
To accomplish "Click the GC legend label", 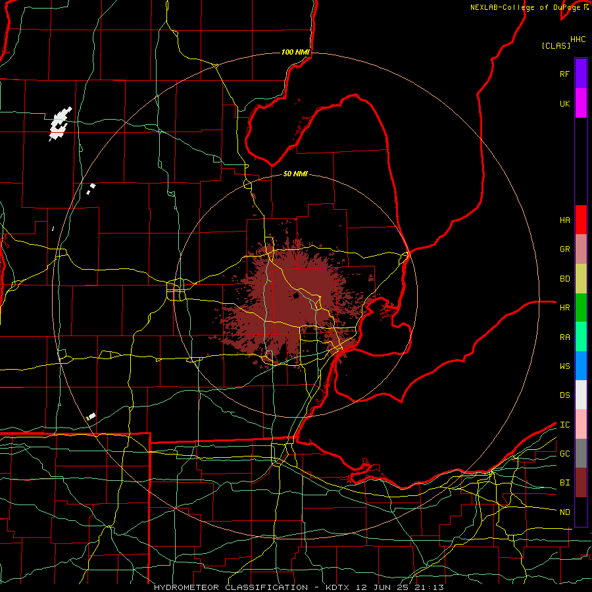I will [564, 454].
